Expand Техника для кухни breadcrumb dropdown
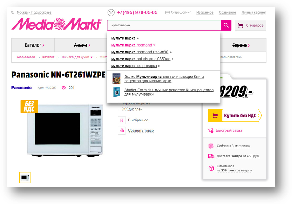 click(x=91, y=57)
